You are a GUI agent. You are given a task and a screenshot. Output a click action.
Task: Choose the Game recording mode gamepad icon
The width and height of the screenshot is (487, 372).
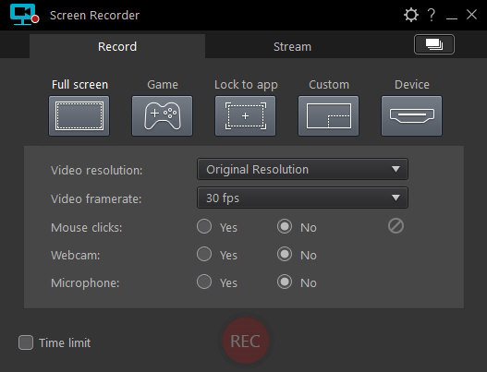pyautogui.click(x=162, y=115)
